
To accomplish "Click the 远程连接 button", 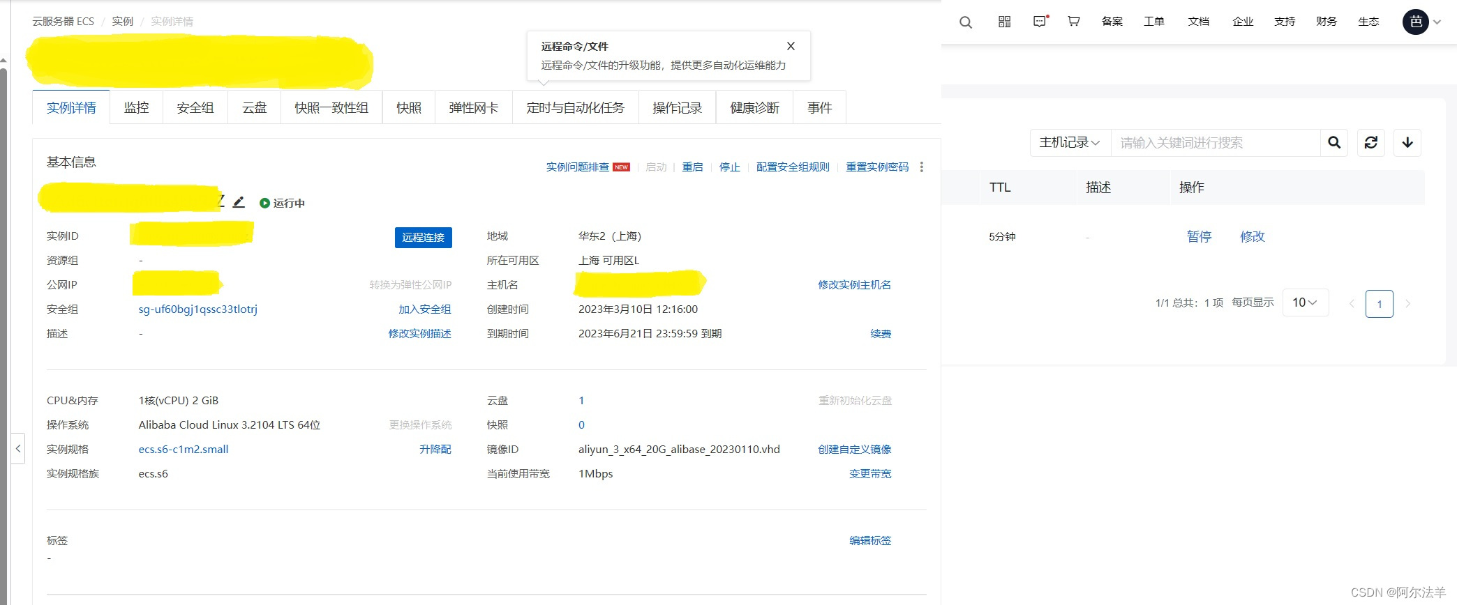I will coord(424,237).
